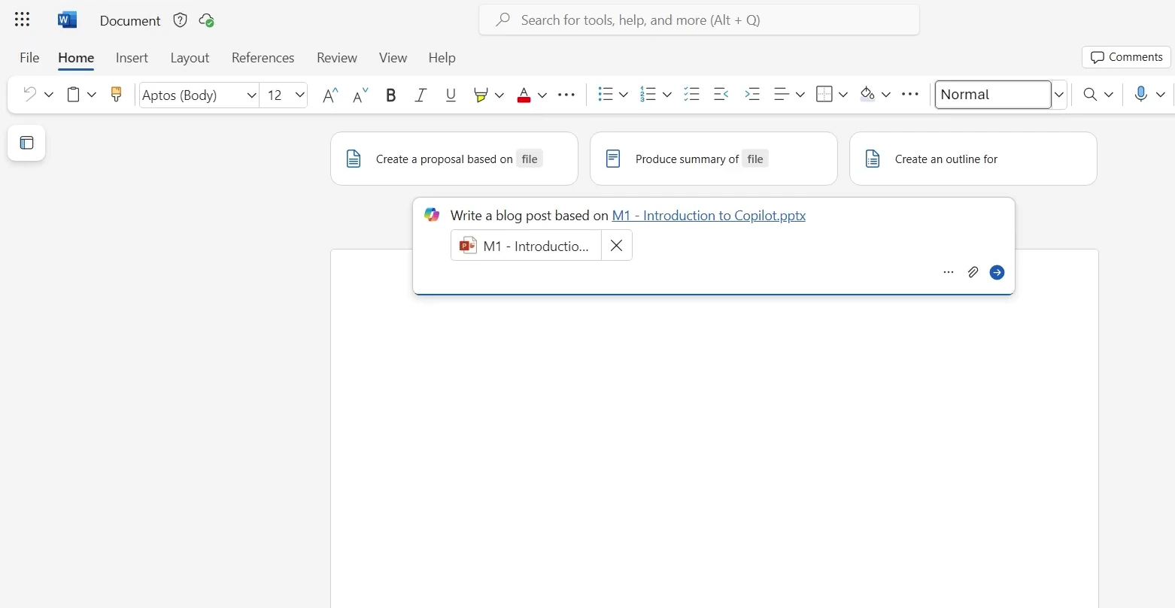Click the Undo icon
This screenshot has width=1175, height=608.
tap(30, 95)
